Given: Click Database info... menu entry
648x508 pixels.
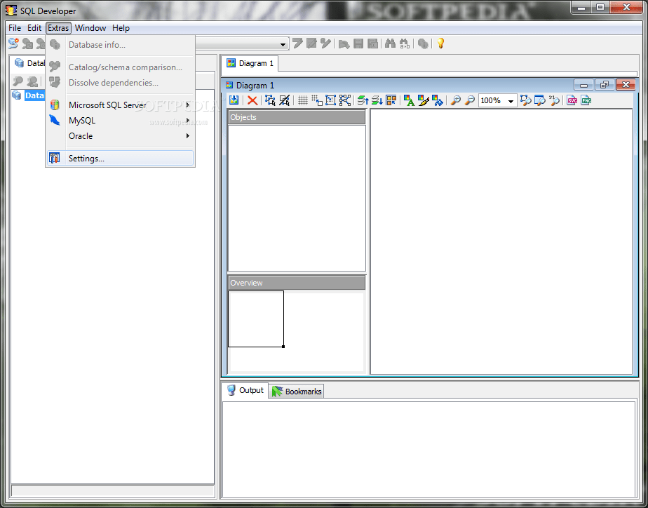Looking at the screenshot, I should [x=120, y=45].
